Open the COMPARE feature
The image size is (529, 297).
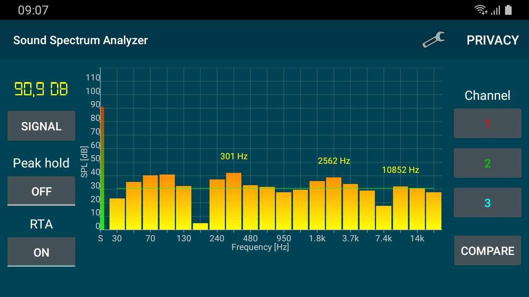487,250
